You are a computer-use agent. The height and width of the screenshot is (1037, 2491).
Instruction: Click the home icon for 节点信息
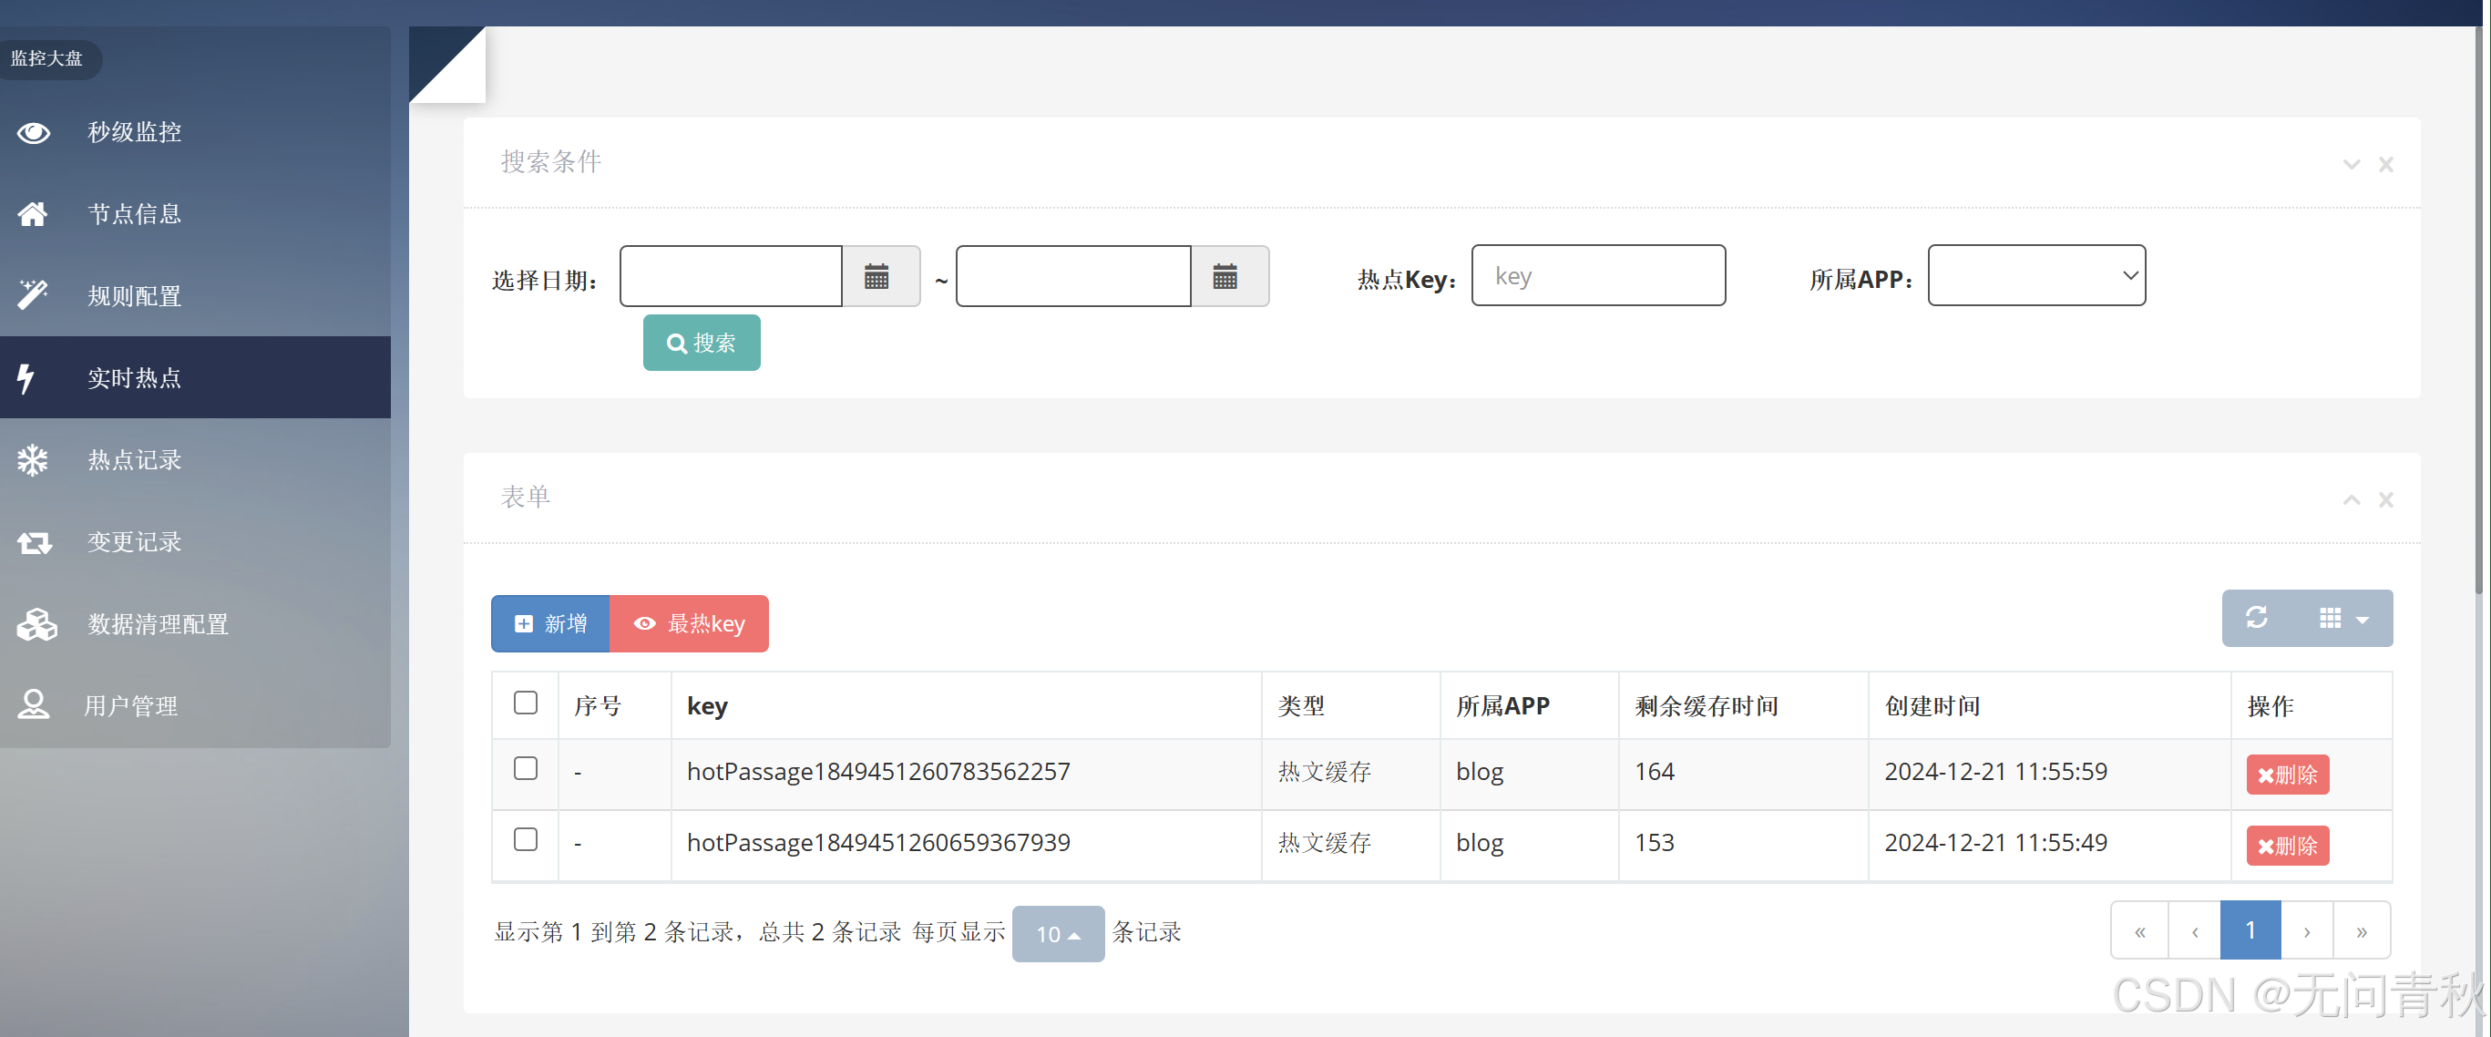click(x=33, y=214)
